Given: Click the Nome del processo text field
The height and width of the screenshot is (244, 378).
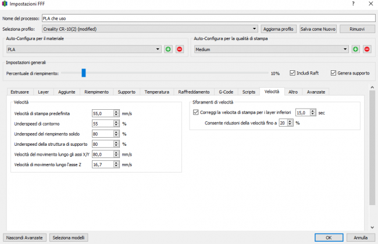Looking at the screenshot, I should 208,18.
